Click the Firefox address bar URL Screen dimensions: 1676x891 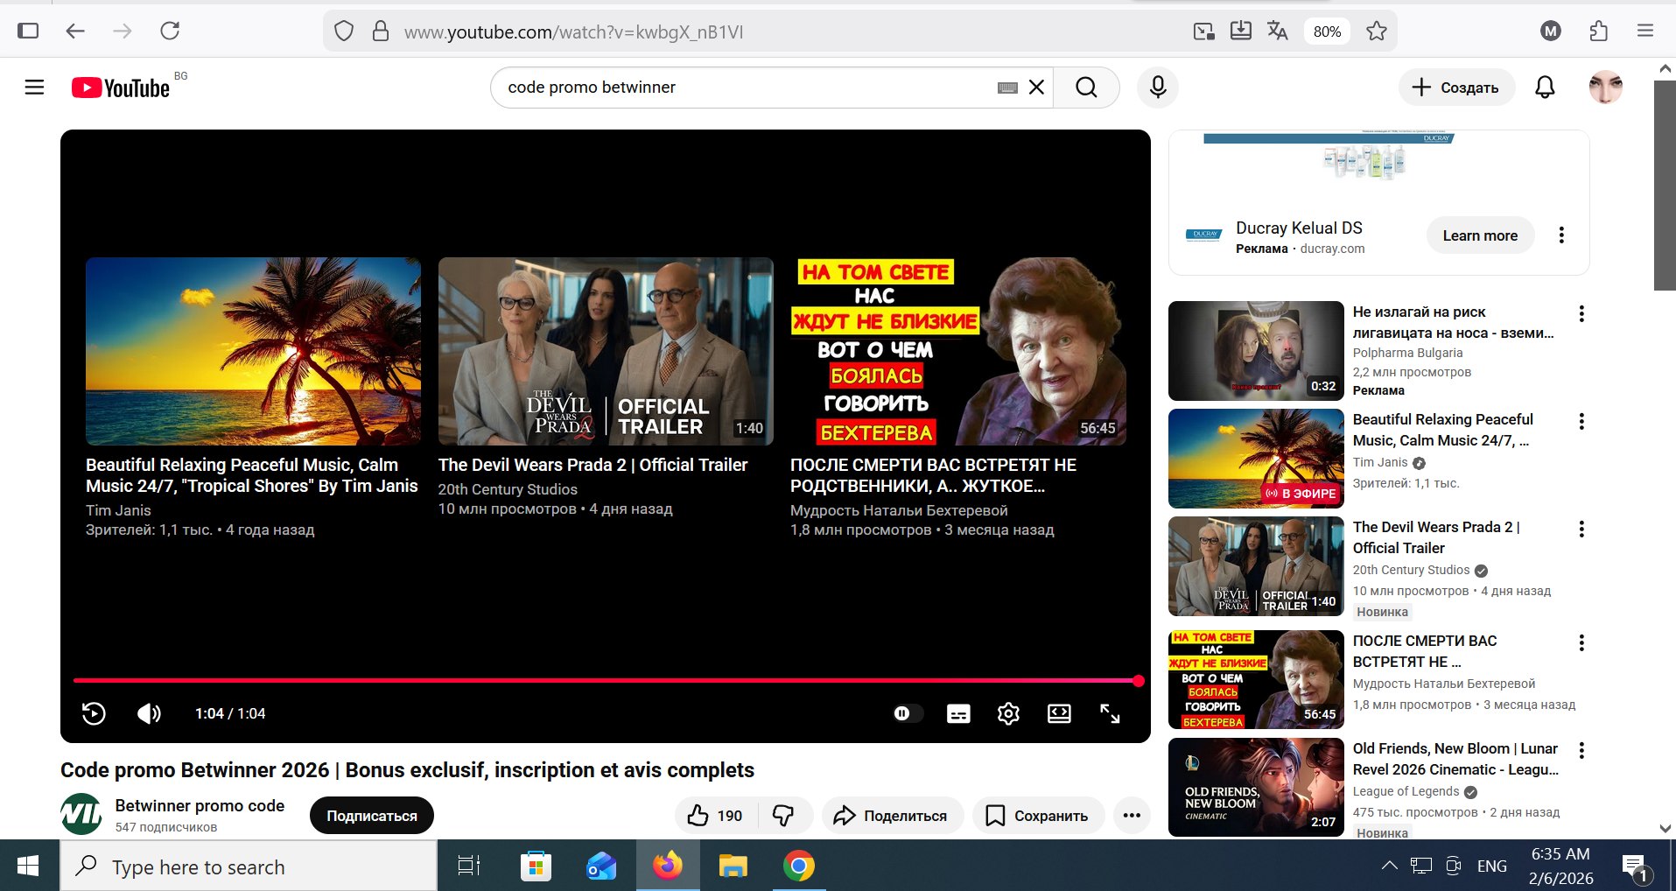573,32
